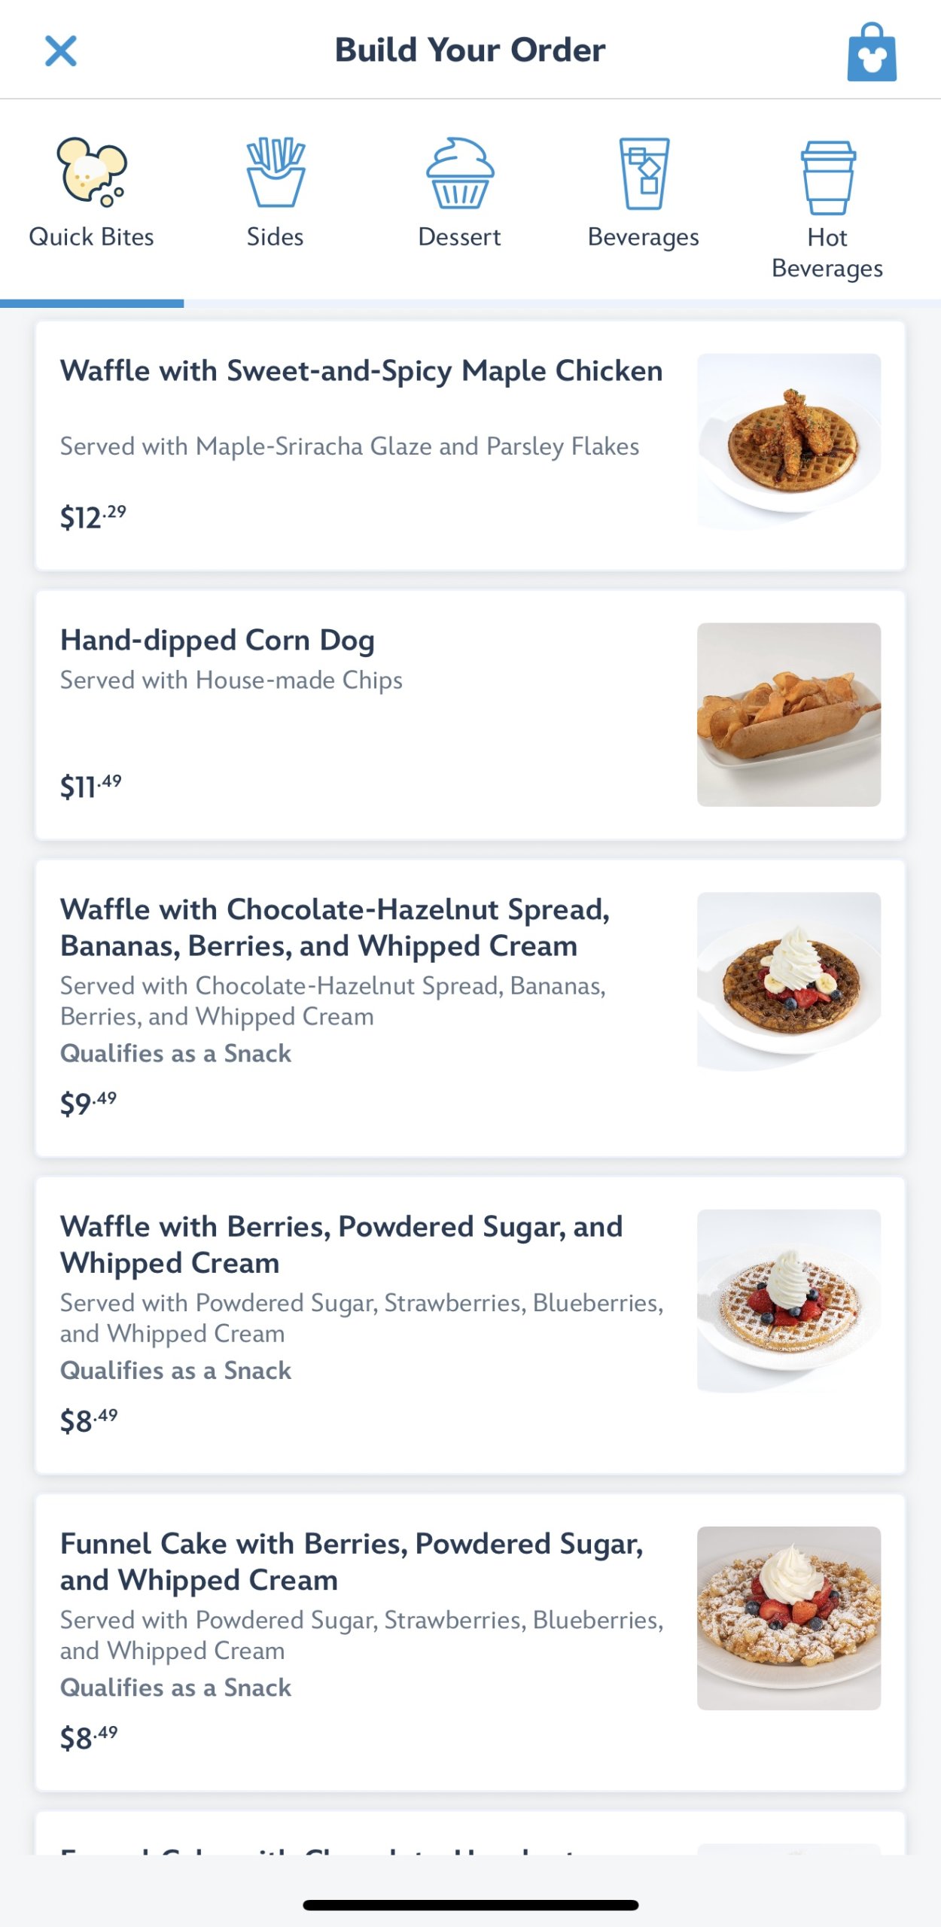Tap the berries powdered sugar waffle photo

[x=788, y=1300]
